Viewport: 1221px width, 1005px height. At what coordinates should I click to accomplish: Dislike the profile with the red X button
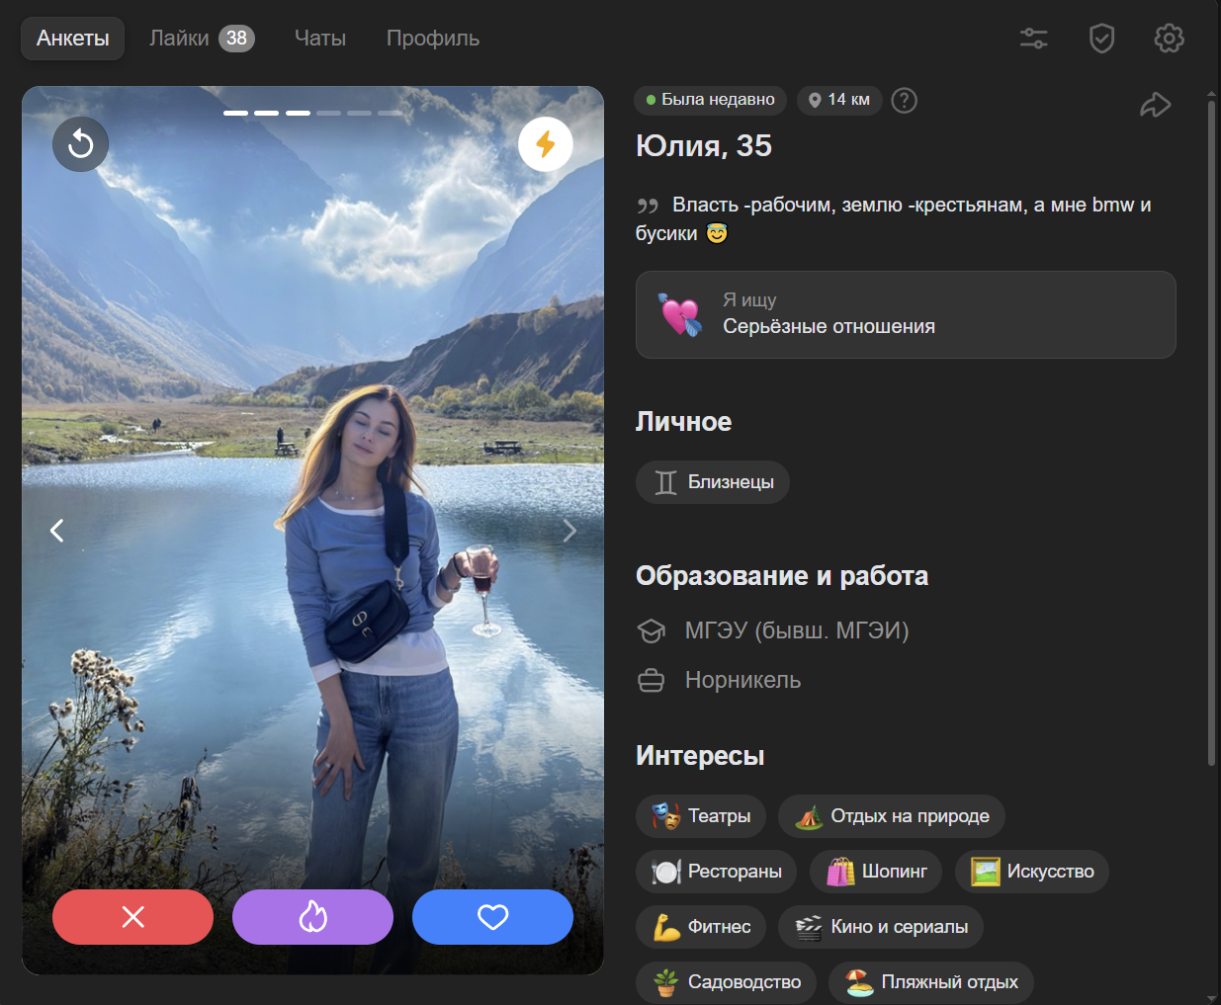click(x=132, y=917)
